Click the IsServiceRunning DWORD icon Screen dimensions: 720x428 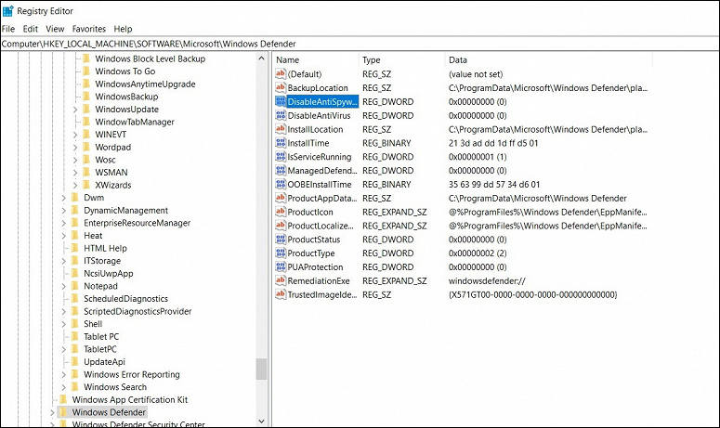[280, 156]
